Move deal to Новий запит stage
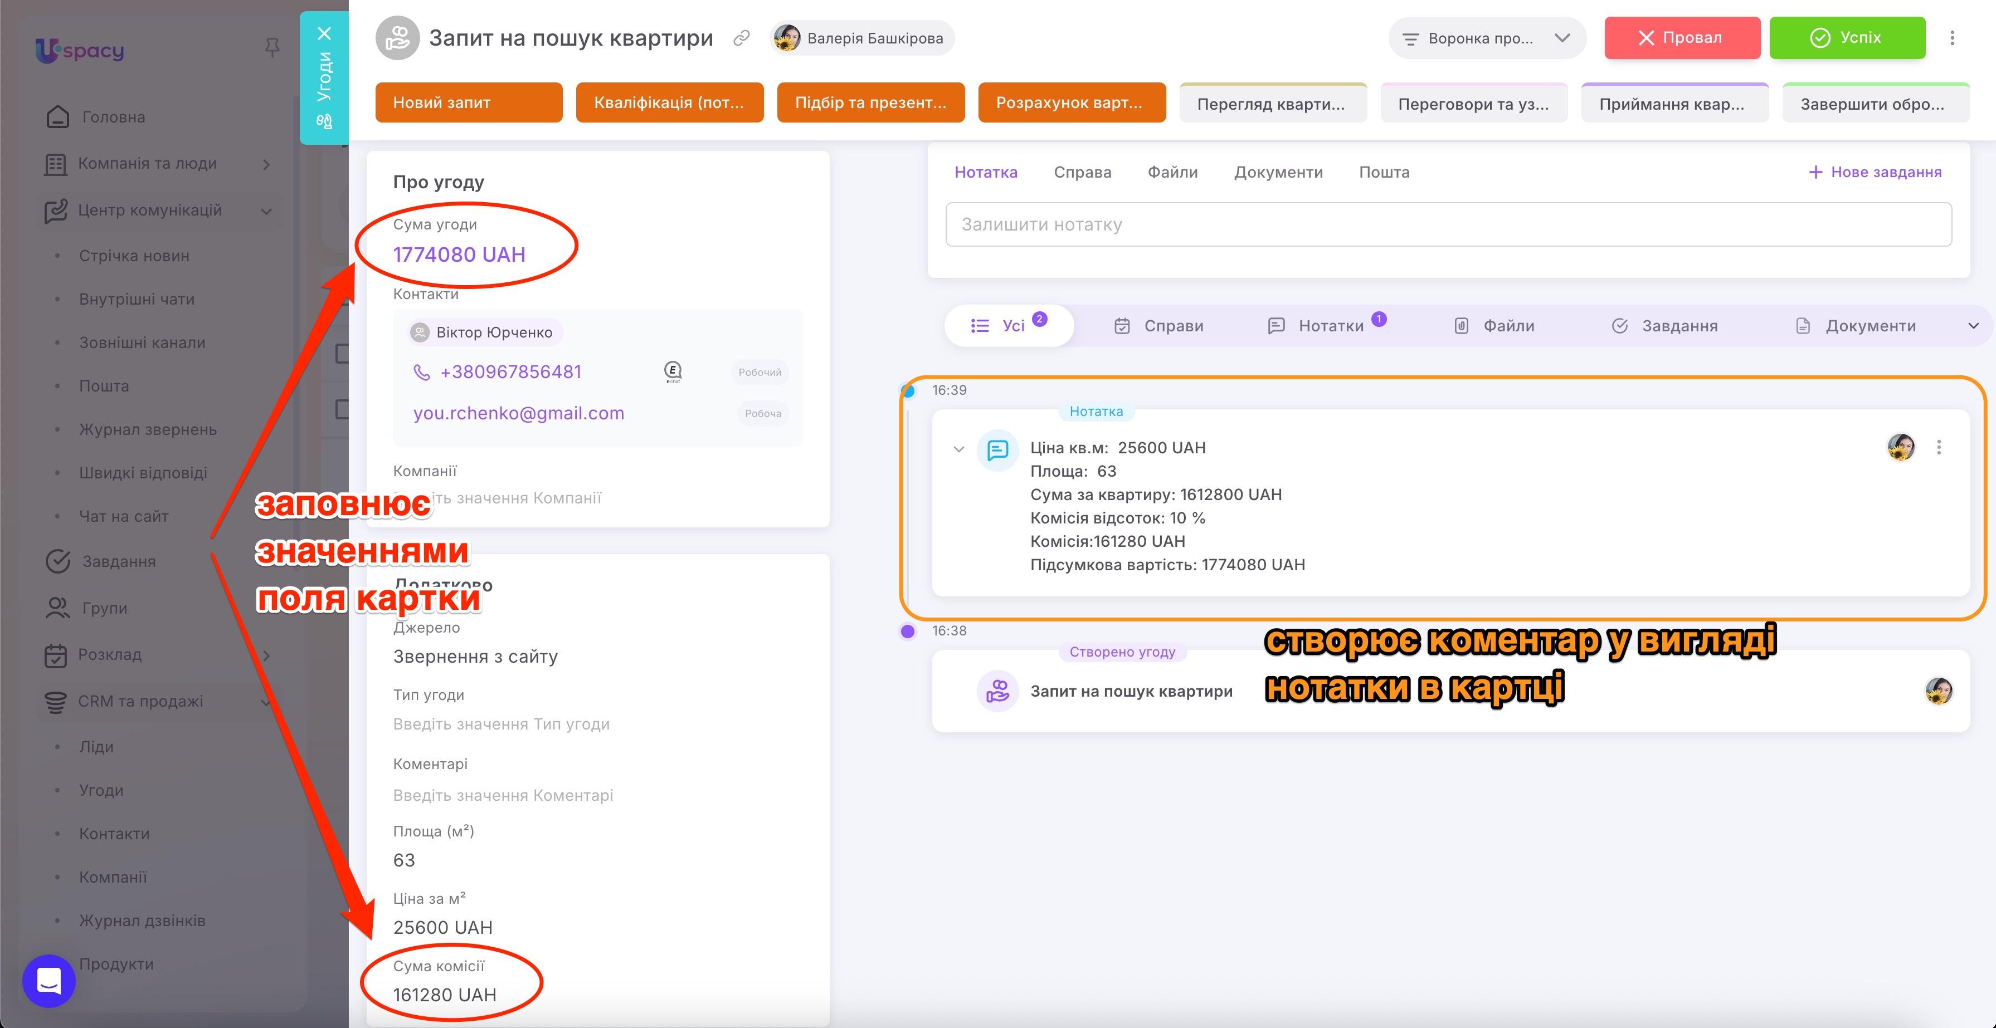Screen dimensions: 1996x1028 point(469,102)
